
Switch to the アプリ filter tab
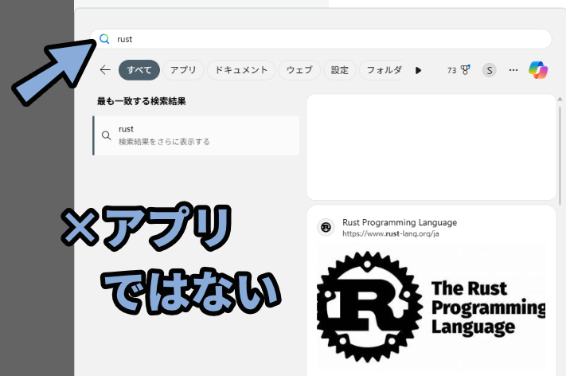pos(183,70)
